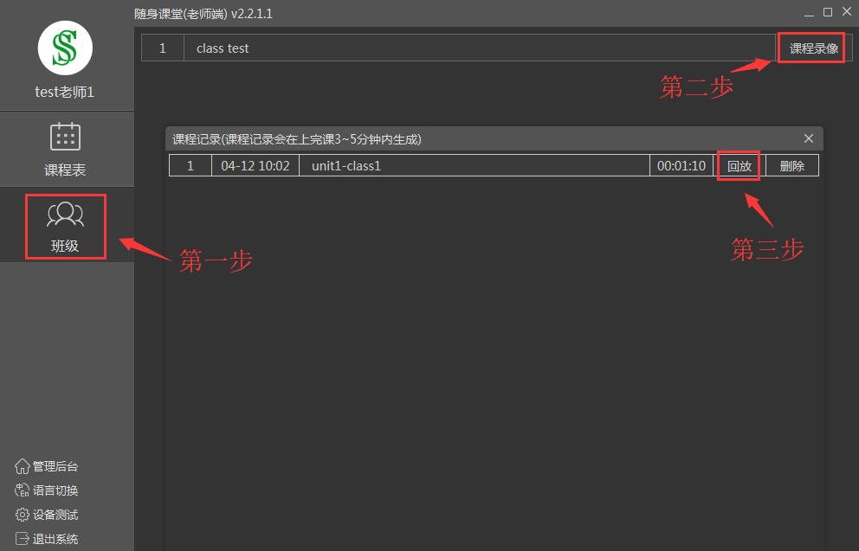Viewport: 859px width, 551px height.
Task: Click the 退出系统 exit icon
Action: [23, 539]
